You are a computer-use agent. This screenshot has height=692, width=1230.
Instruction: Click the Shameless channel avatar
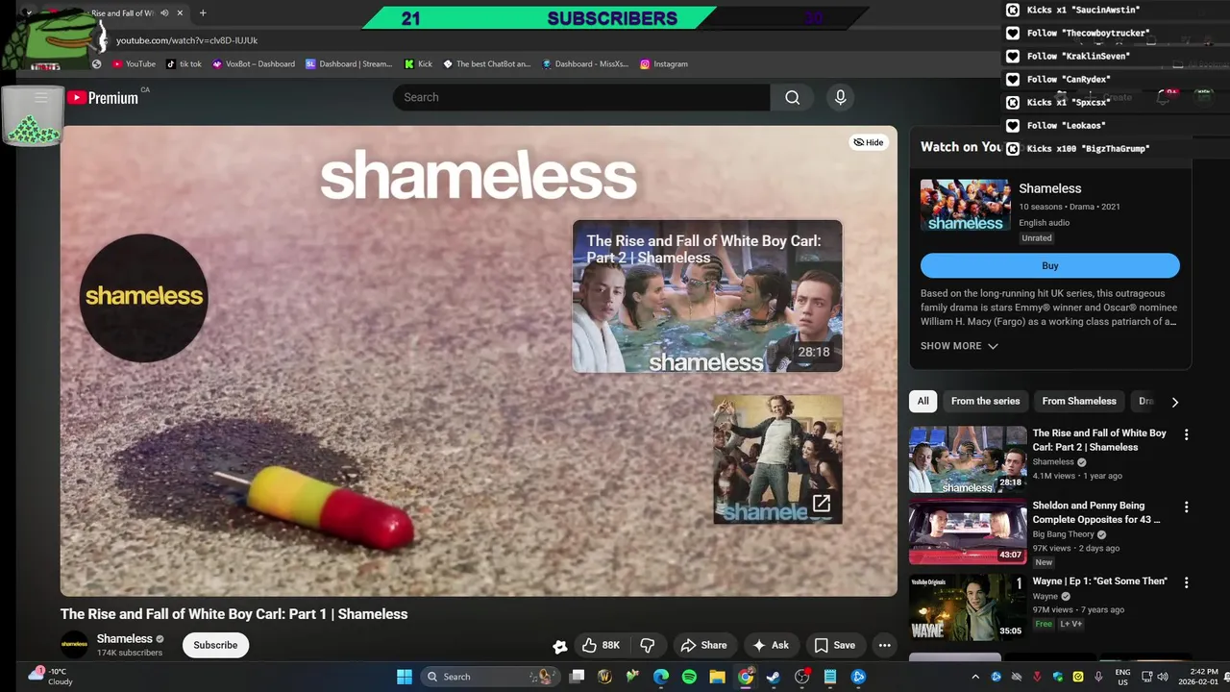click(74, 645)
